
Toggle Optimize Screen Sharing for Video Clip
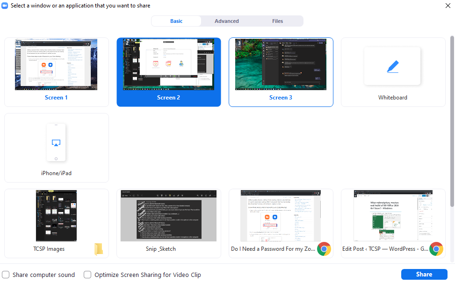pos(87,275)
